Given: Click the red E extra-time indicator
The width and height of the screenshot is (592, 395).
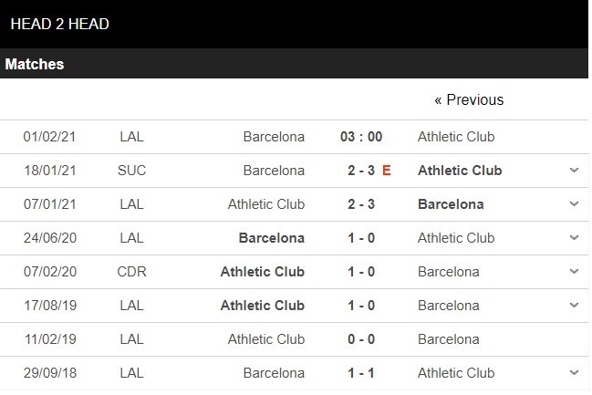Looking at the screenshot, I should (x=387, y=171).
